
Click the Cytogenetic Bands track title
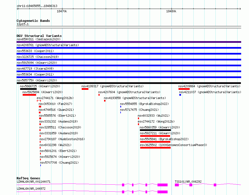33,21
